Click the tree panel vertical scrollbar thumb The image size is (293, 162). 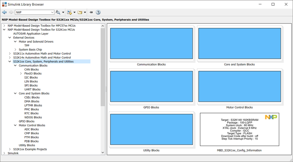click(103, 67)
